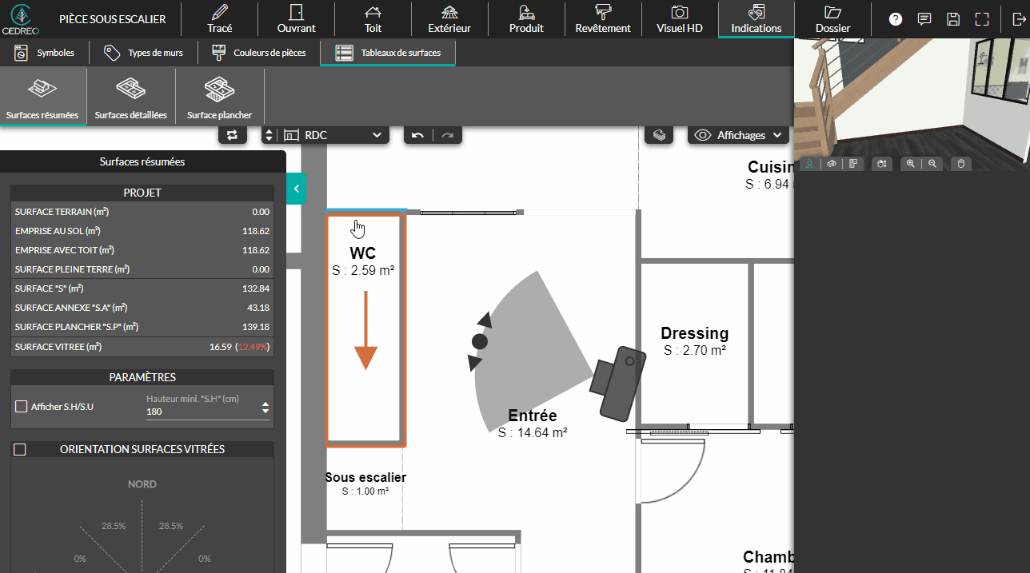Click the Hauteur mini S.H input field
The width and height of the screenshot is (1030, 573).
tap(202, 412)
